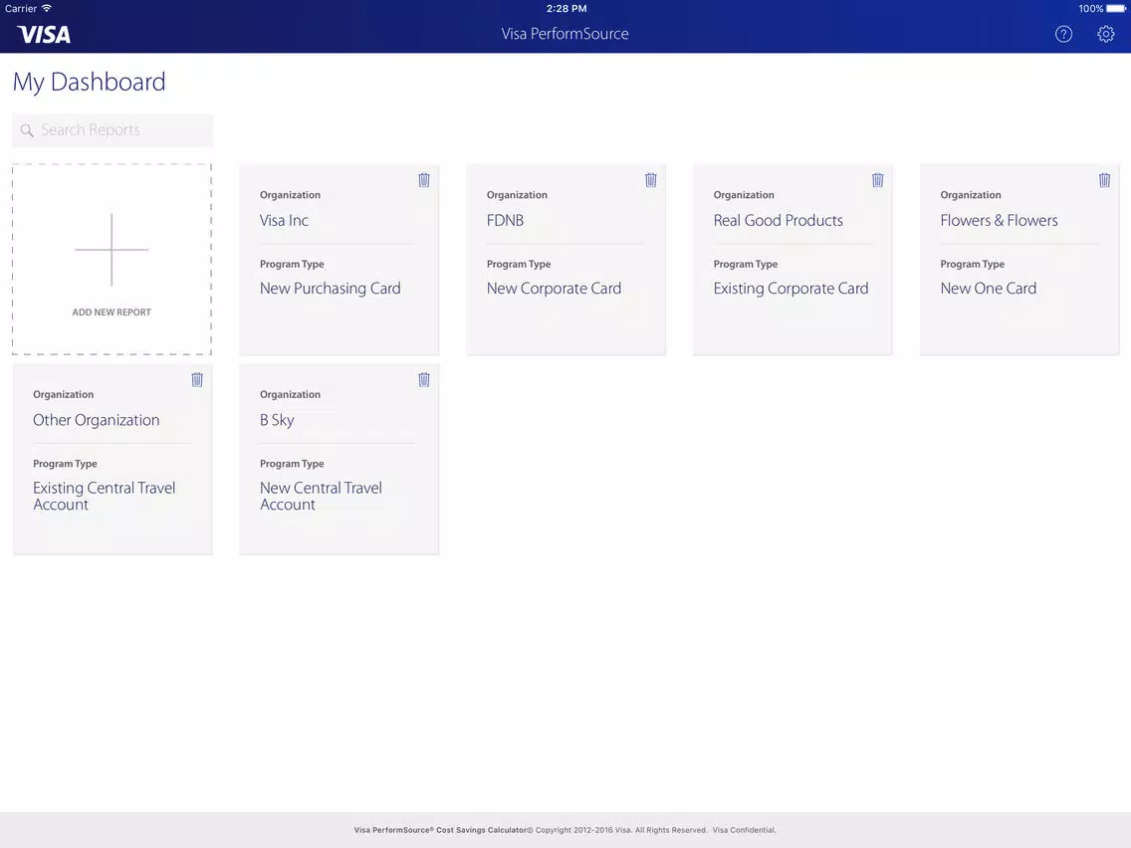The image size is (1131, 848).
Task: Click Program Type label on B Sky card
Action: click(x=292, y=464)
